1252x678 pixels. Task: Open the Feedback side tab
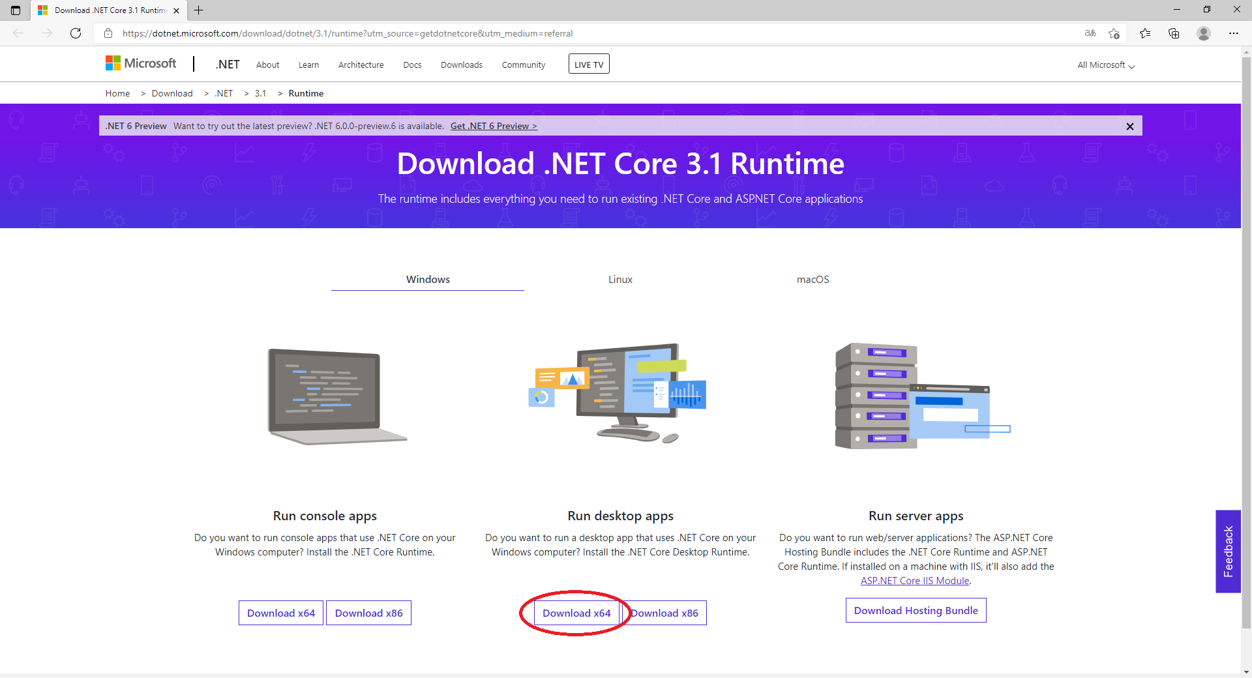point(1228,552)
